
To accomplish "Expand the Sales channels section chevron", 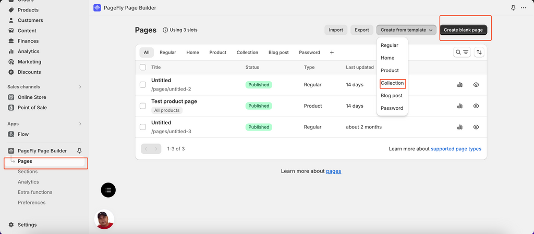I will 80,87.
